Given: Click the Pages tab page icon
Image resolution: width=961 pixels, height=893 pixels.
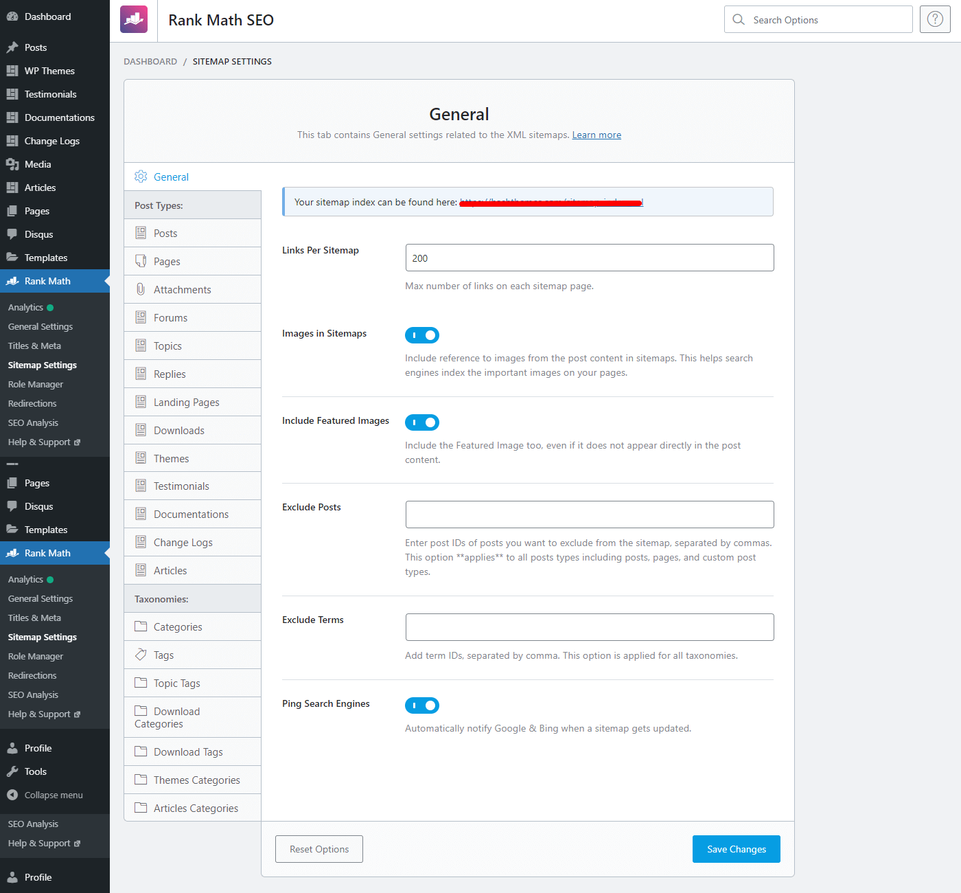Looking at the screenshot, I should click(141, 261).
